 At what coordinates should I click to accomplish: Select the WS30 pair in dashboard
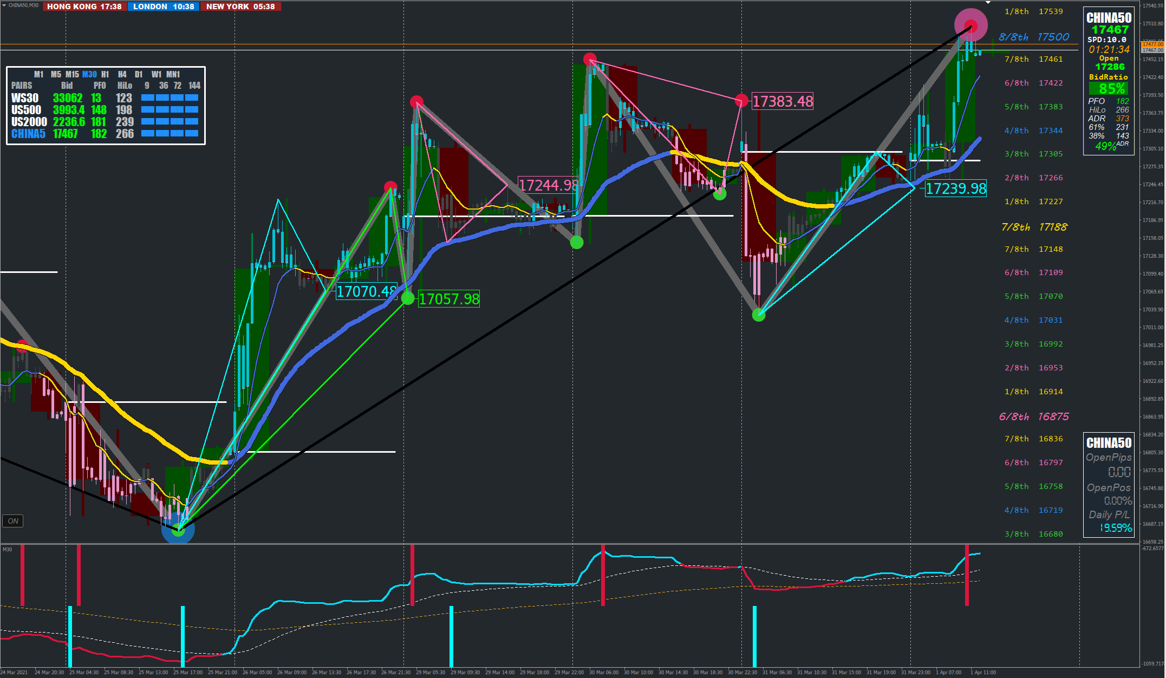click(x=25, y=98)
